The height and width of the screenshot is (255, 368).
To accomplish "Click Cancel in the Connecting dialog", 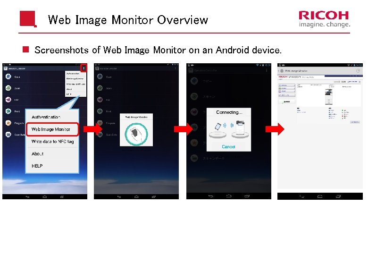I will 228,146.
